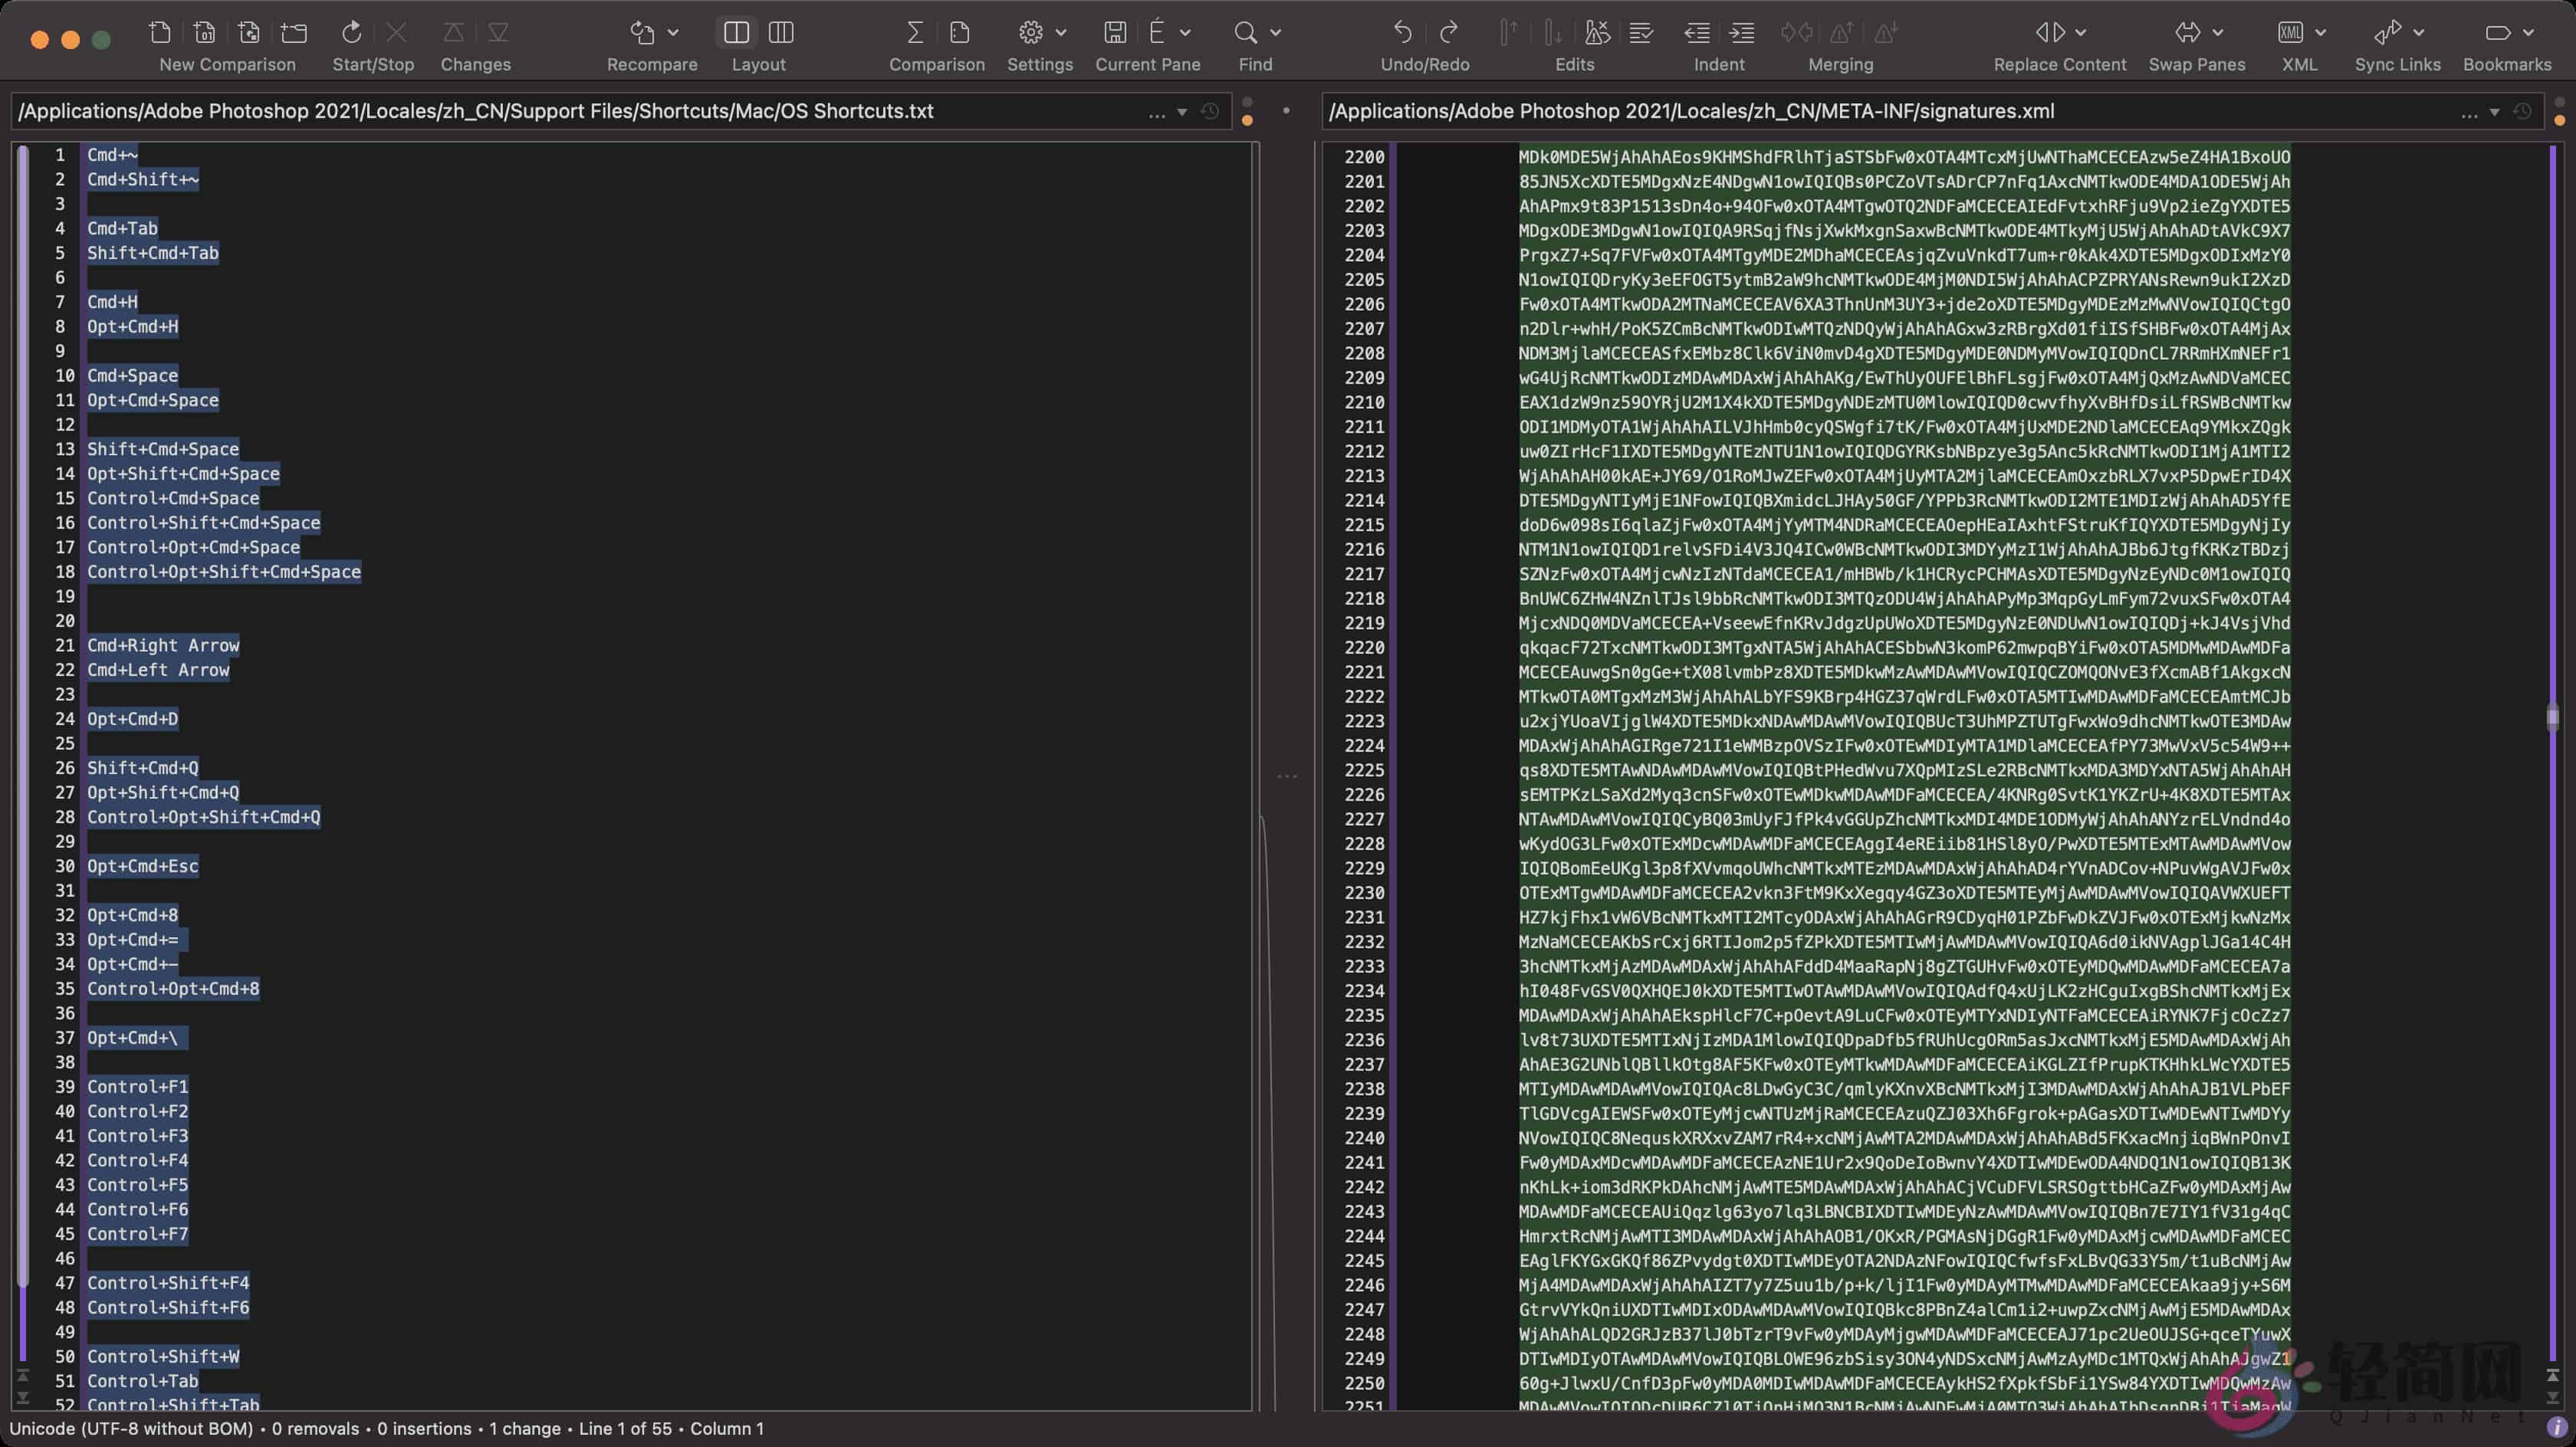Click the Undo arrow
Image resolution: width=2576 pixels, height=1447 pixels.
(1402, 32)
